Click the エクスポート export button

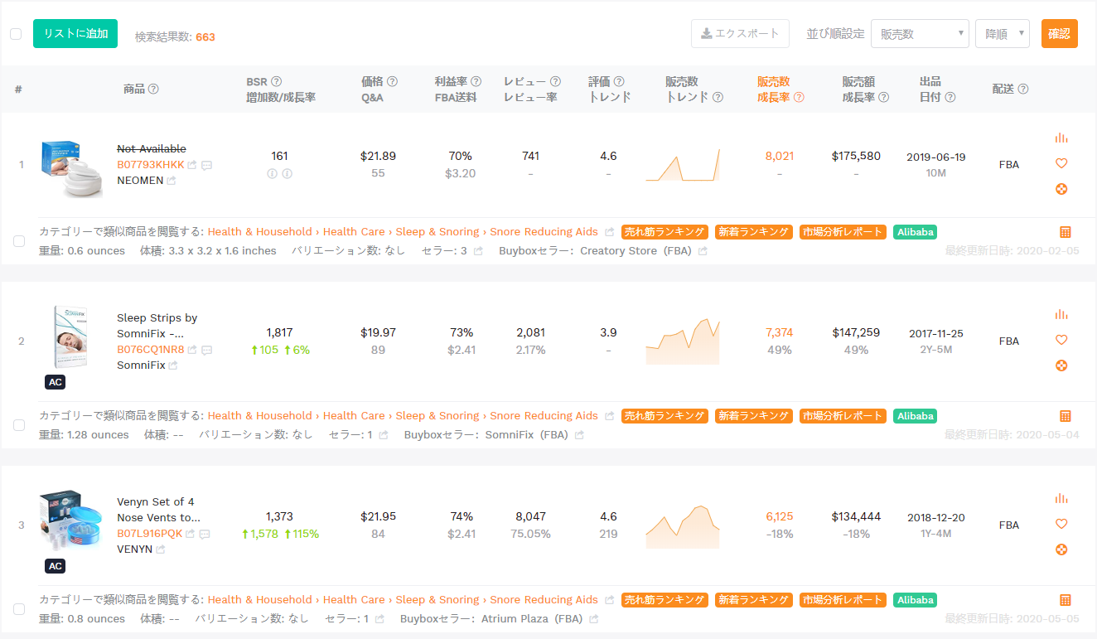coord(740,34)
